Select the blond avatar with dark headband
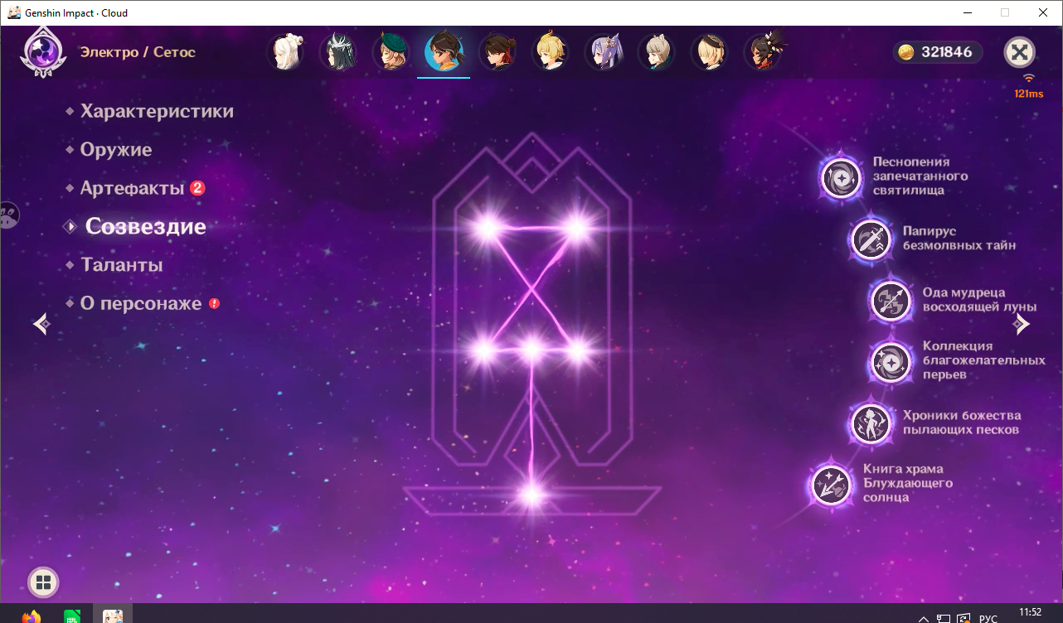The height and width of the screenshot is (623, 1063). [710, 52]
